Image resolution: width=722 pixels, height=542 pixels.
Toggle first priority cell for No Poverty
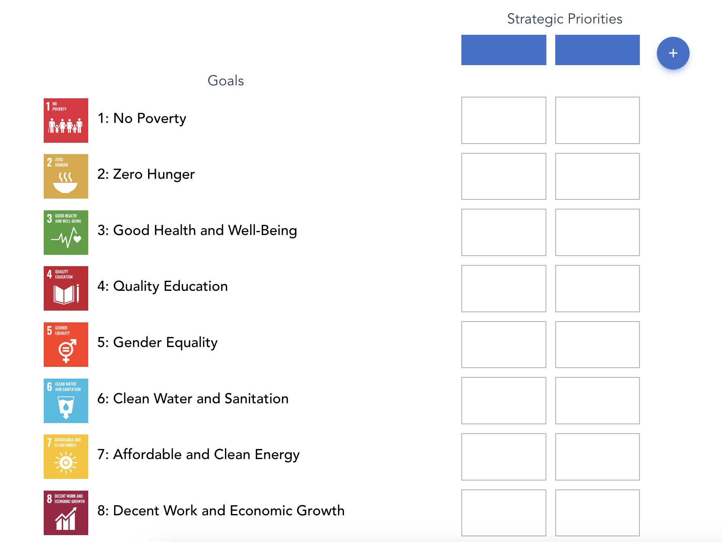[x=503, y=120]
